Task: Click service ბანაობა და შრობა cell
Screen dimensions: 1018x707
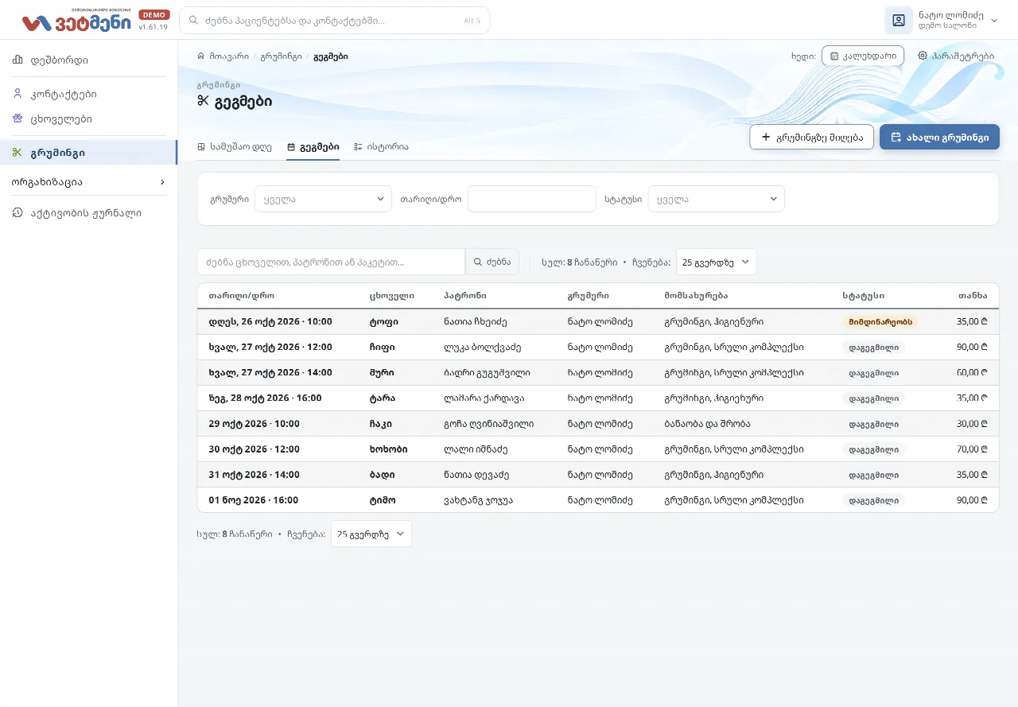Action: 707,424
